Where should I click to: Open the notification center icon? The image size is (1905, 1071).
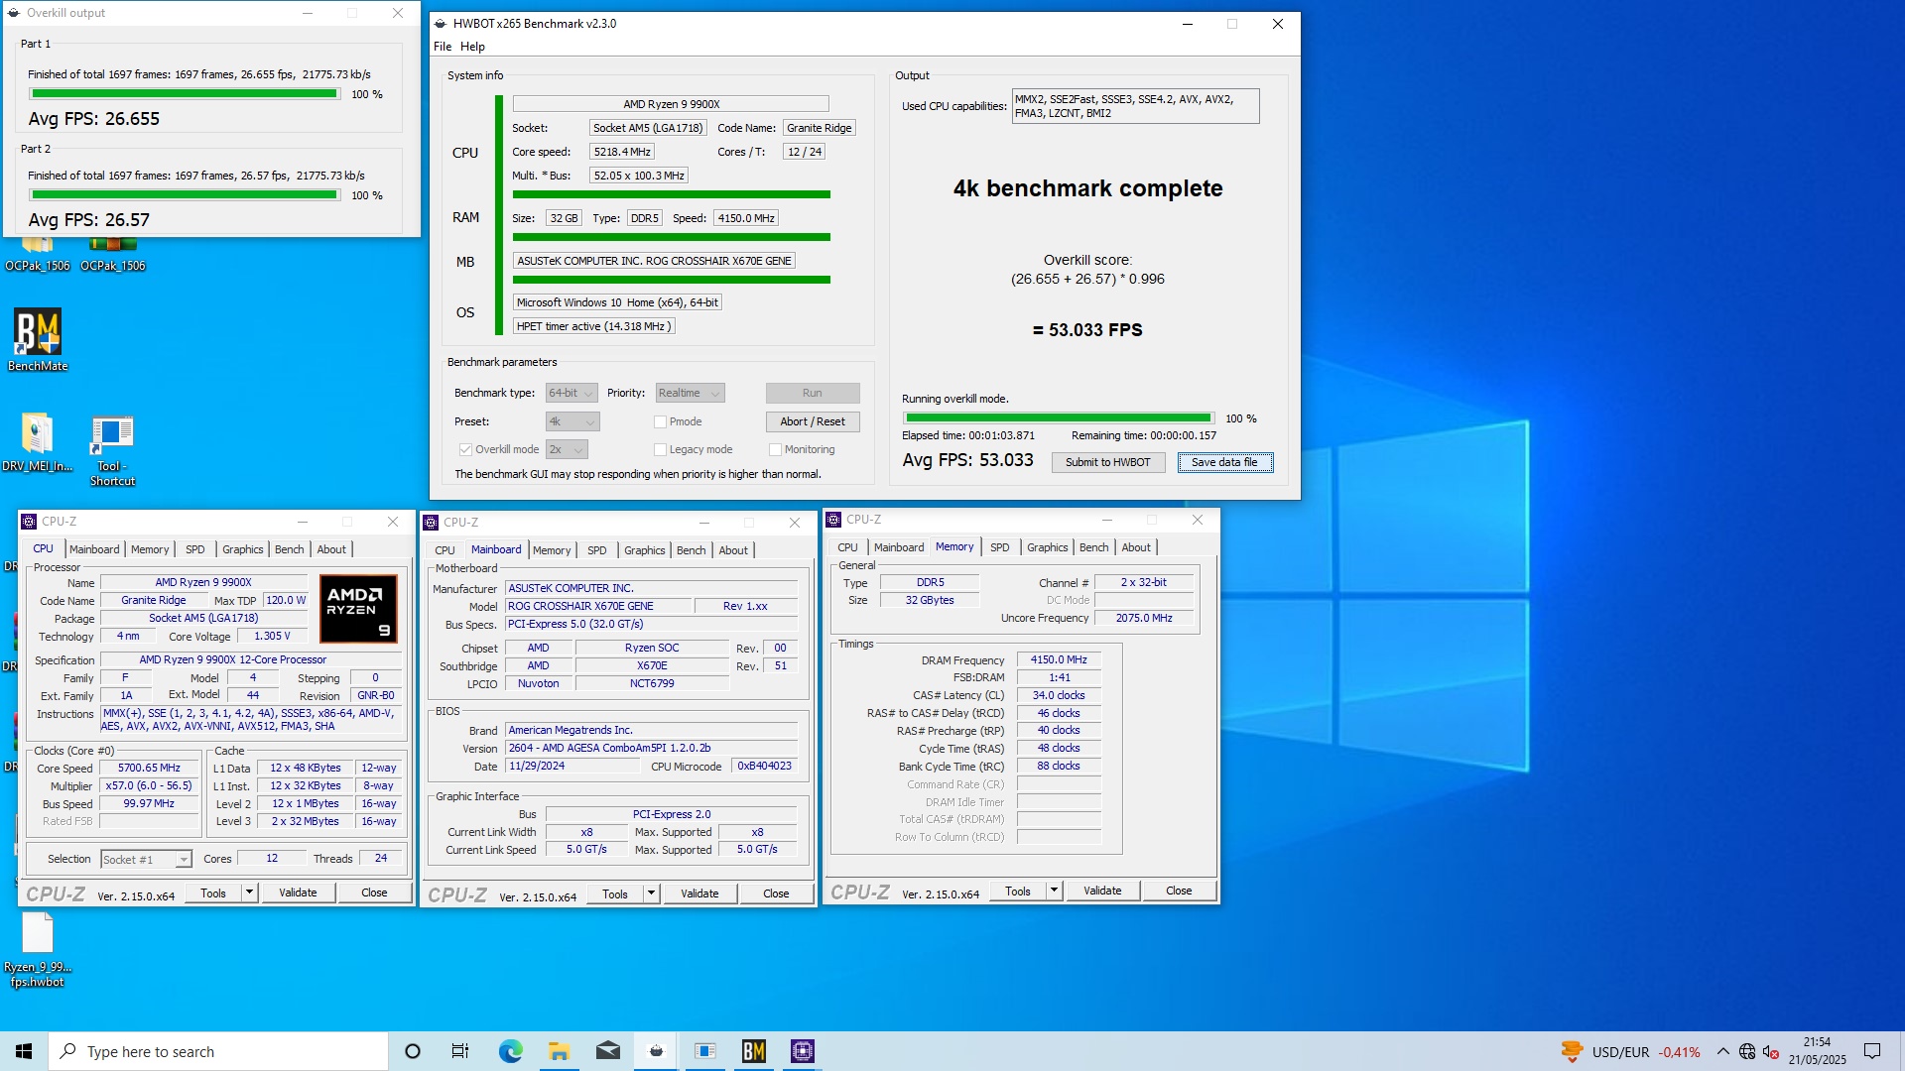click(x=1872, y=1051)
